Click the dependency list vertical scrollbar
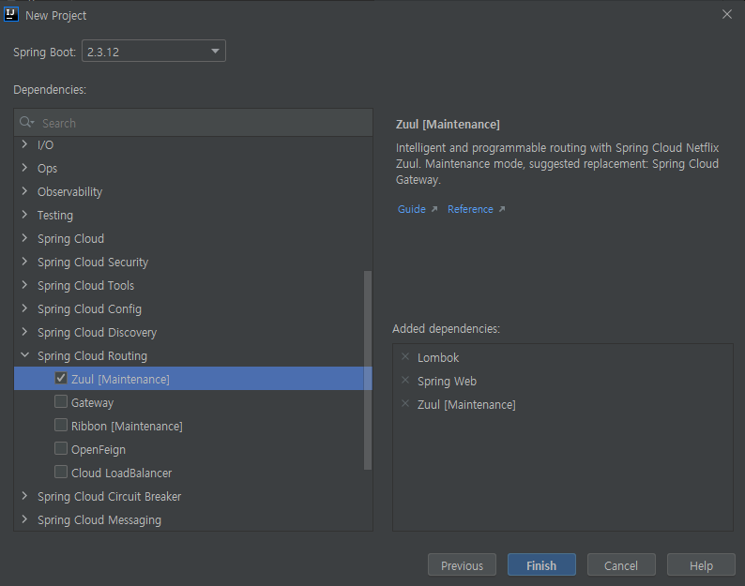Viewport: 745px width, 586px height. (x=367, y=370)
